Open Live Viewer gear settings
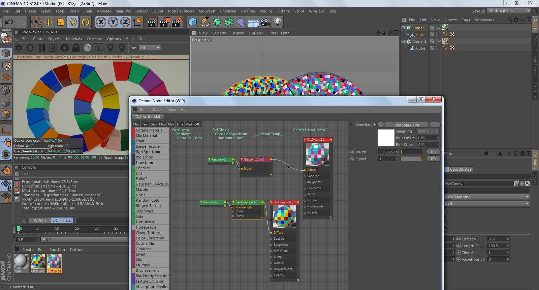This screenshot has width=539, height=290. click(65, 48)
